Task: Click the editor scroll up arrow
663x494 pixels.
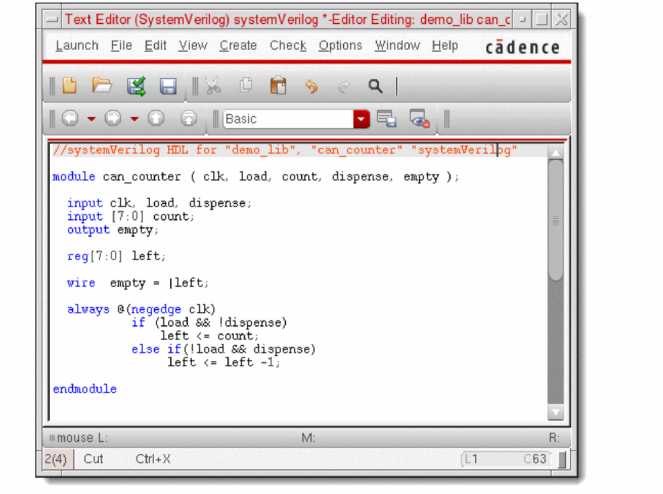Action: click(x=556, y=152)
